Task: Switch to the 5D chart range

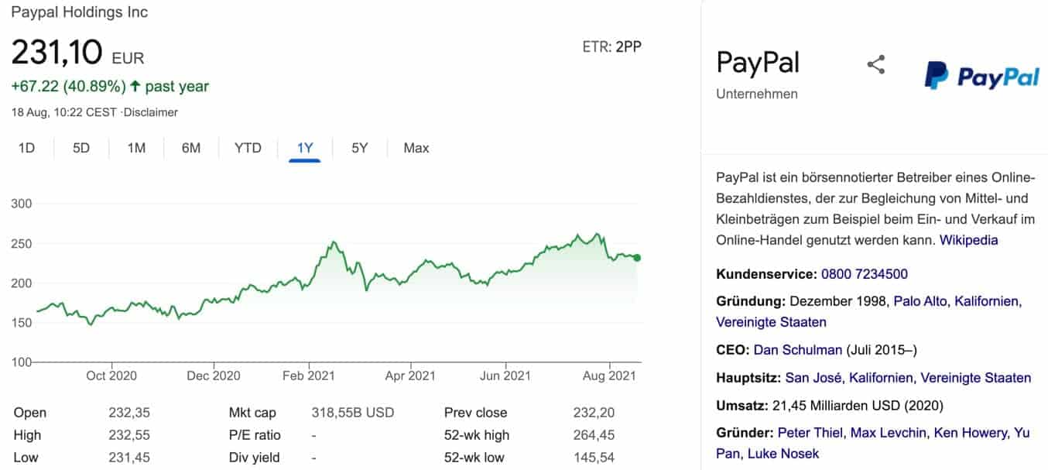Action: [x=81, y=148]
